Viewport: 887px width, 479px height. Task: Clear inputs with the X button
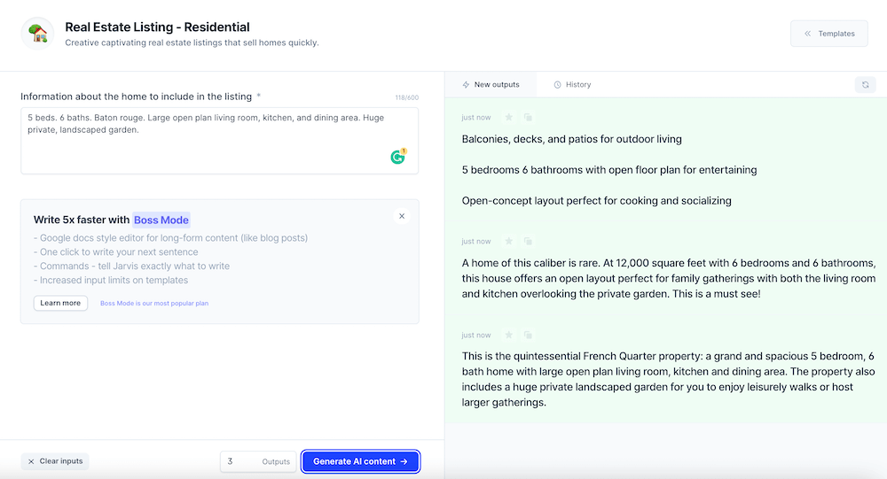(55, 461)
